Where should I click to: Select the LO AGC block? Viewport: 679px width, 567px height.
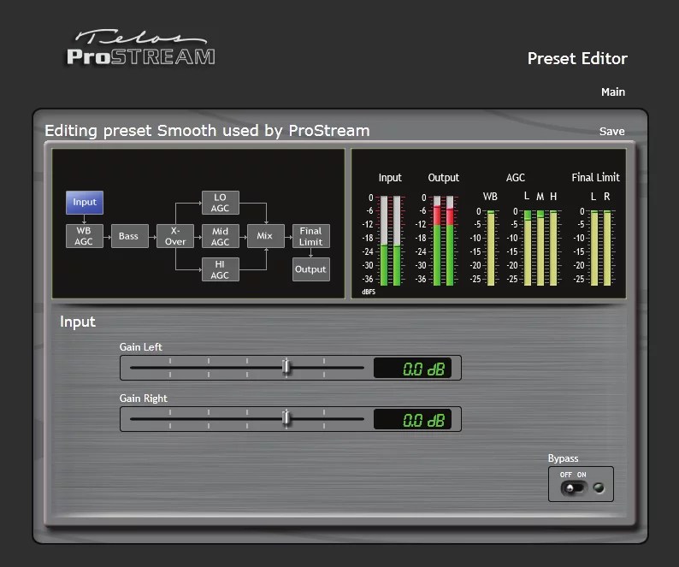220,203
